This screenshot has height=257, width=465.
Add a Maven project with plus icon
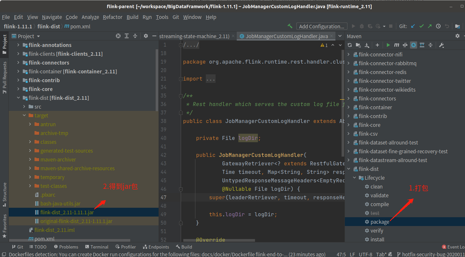click(x=377, y=45)
